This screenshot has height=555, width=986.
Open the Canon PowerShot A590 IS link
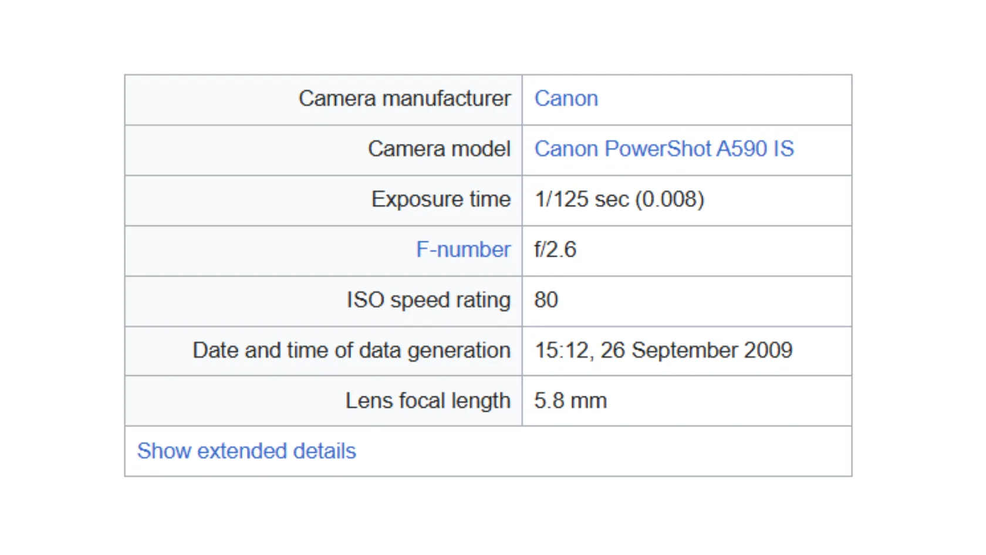664,149
